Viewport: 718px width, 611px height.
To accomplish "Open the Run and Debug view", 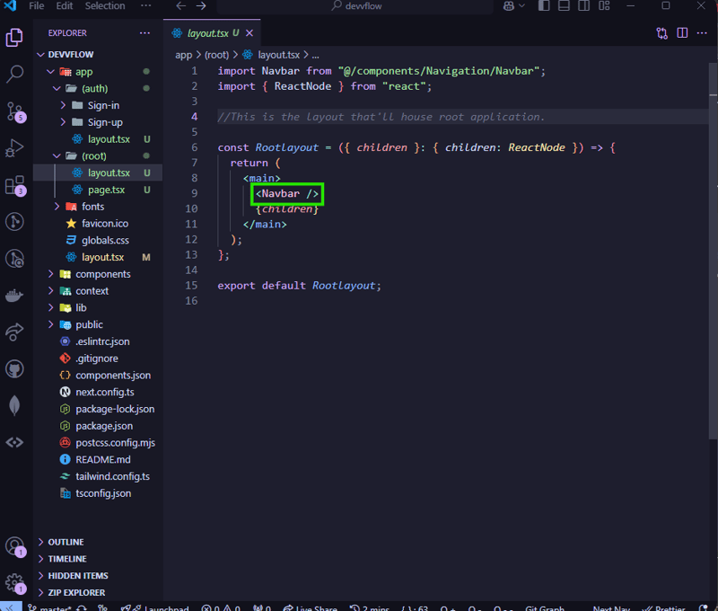I will tap(15, 148).
